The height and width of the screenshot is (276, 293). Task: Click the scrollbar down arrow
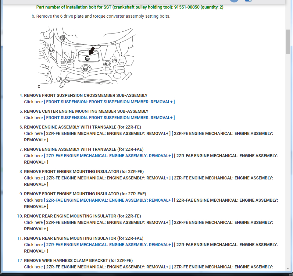(288, 268)
